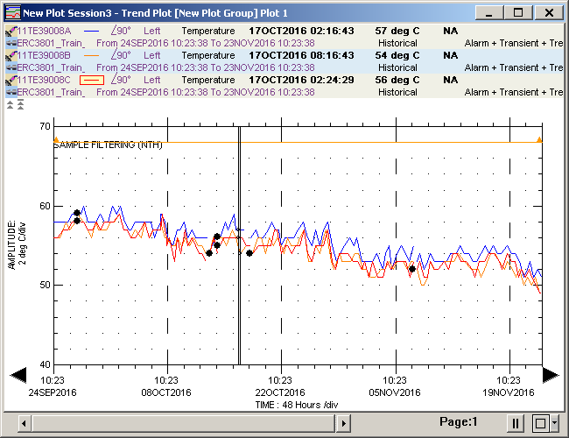Select the red line swatch for 11TE39008C

pos(92,80)
